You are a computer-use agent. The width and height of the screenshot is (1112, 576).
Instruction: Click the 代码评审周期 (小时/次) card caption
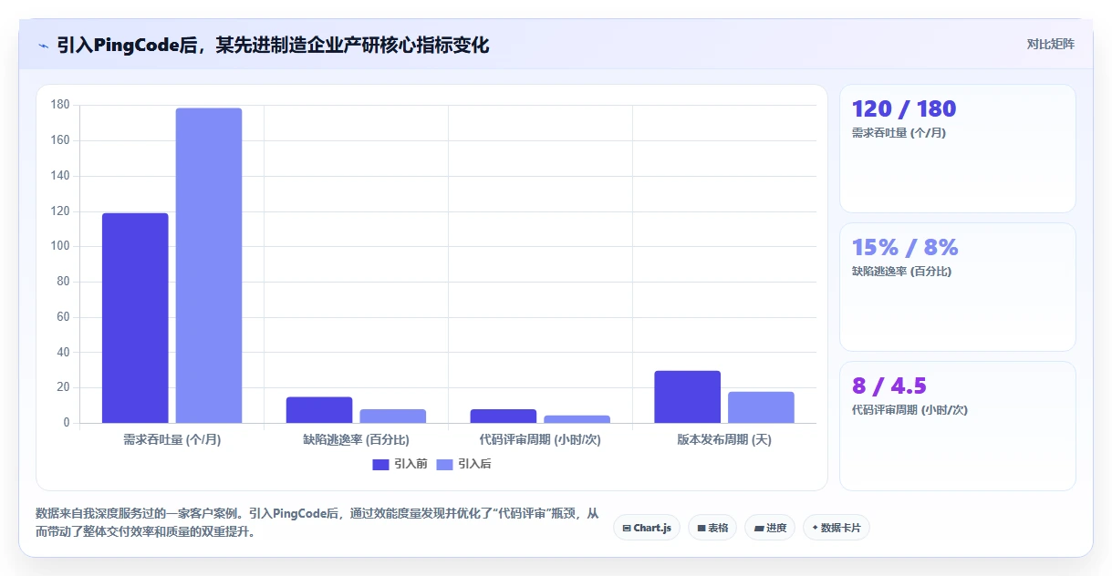909,410
